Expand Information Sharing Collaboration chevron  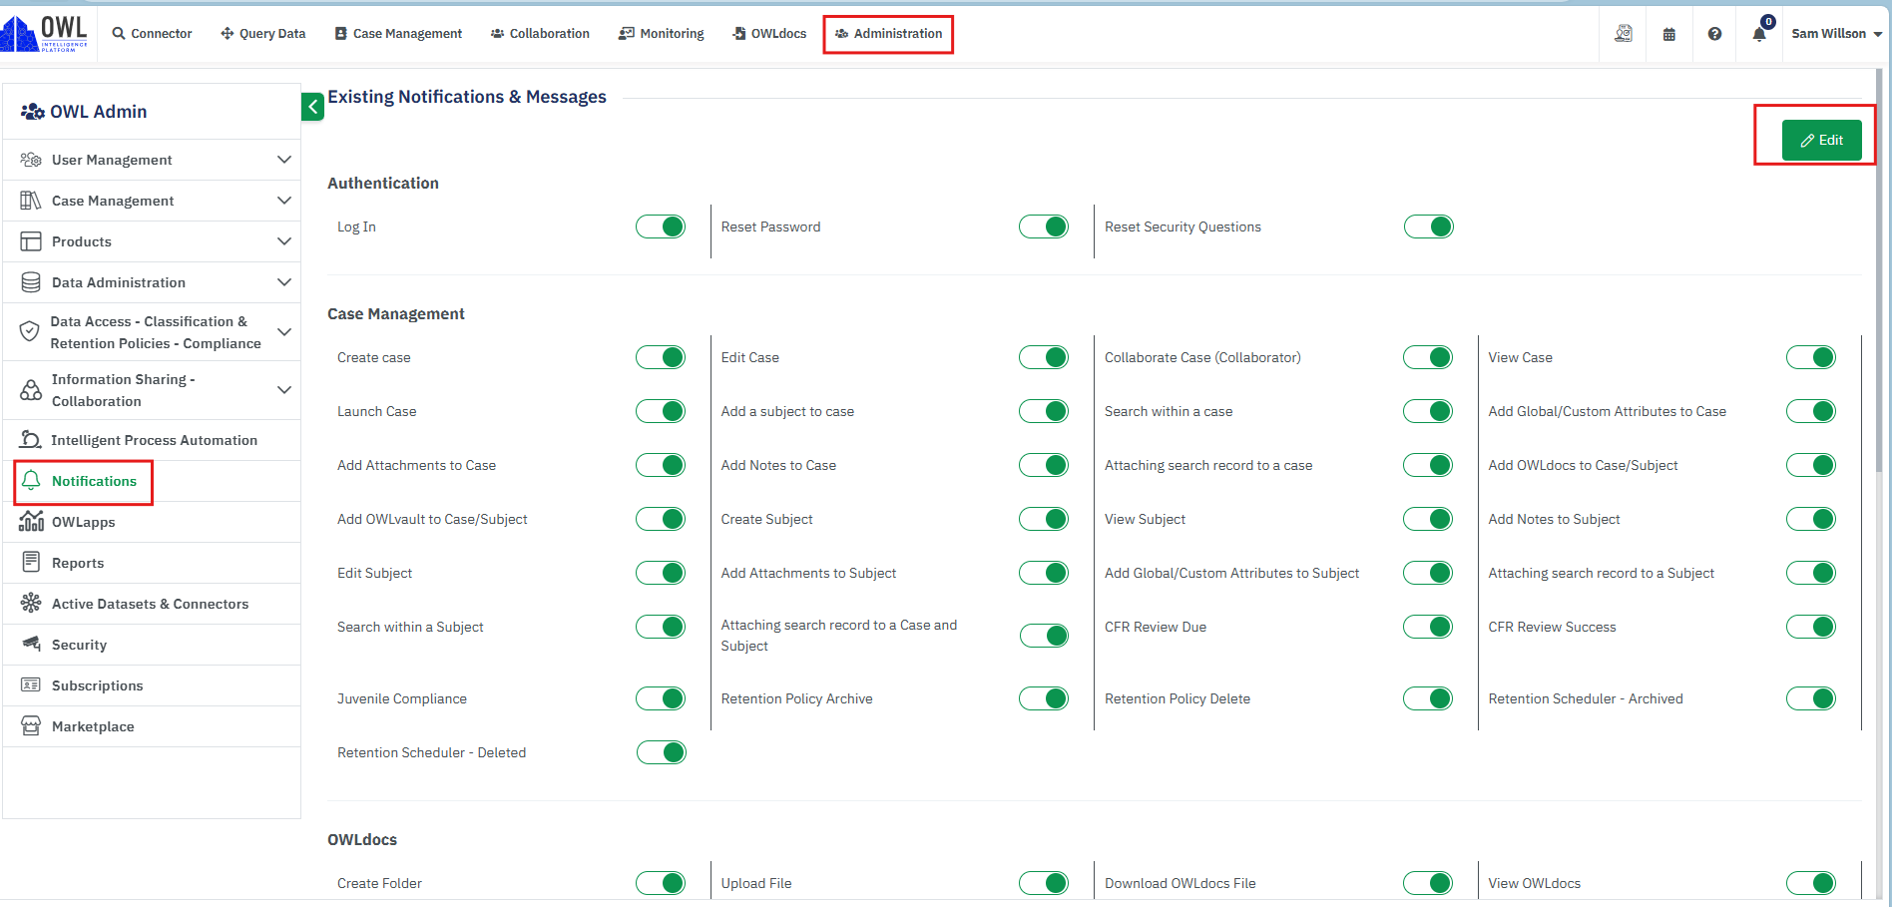(x=284, y=390)
